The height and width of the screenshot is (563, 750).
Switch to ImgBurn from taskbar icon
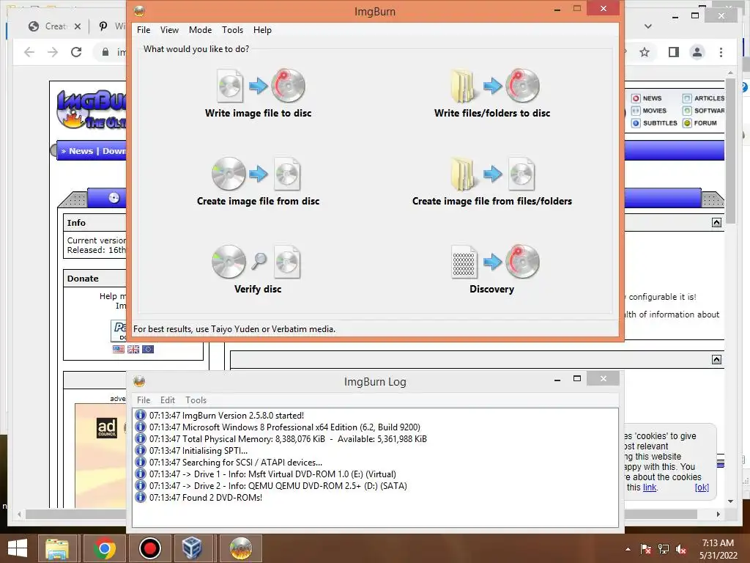pos(240,548)
